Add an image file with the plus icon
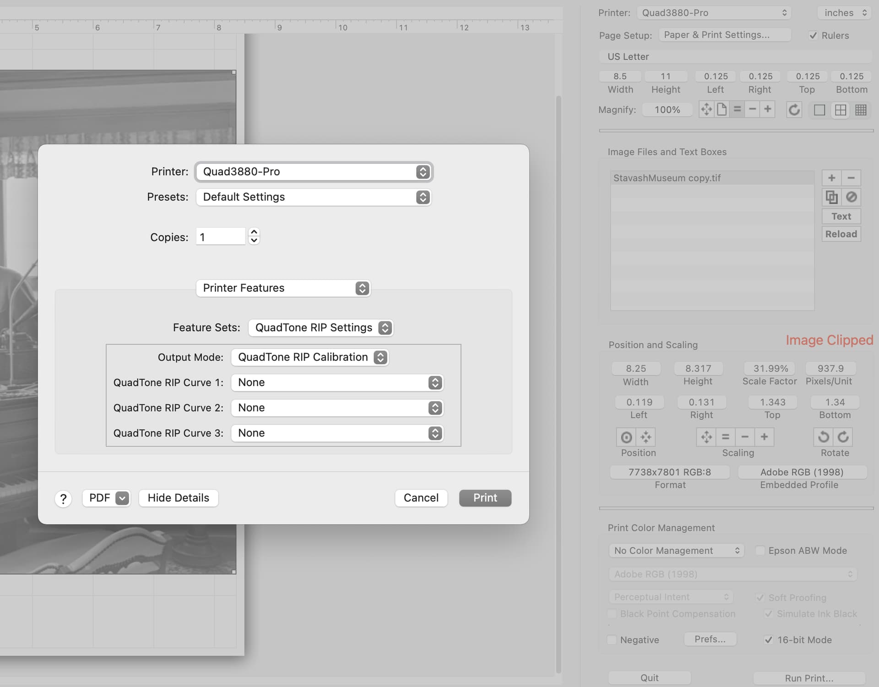Viewport: 879px width, 687px height. pos(832,178)
